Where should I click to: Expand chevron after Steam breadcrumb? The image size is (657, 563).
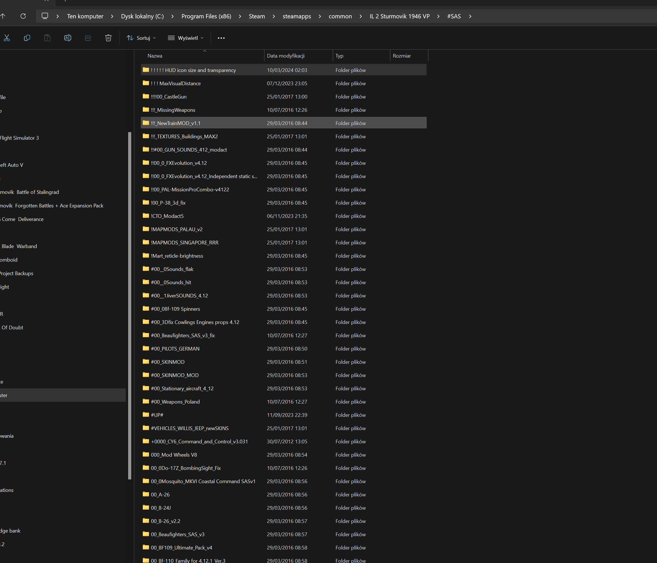(274, 16)
